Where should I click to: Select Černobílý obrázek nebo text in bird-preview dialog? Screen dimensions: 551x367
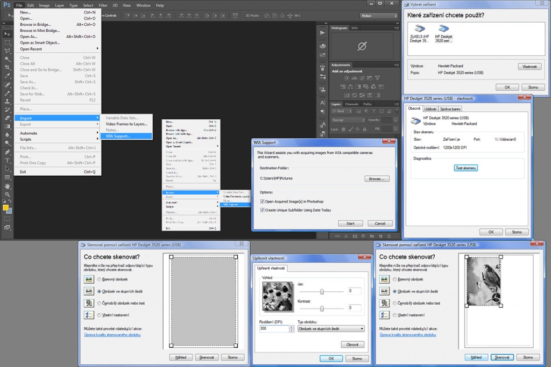coord(395,304)
